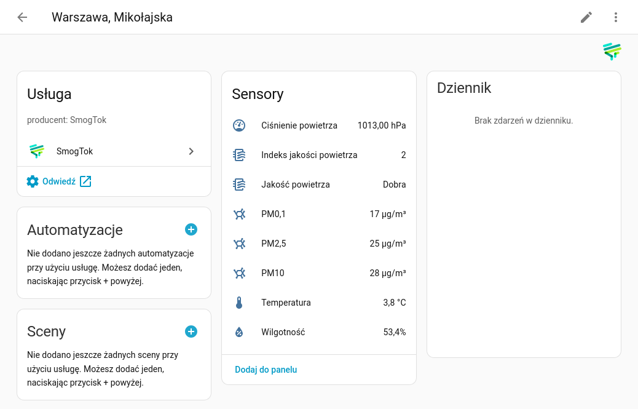Add a new automation with plus button

tap(191, 229)
